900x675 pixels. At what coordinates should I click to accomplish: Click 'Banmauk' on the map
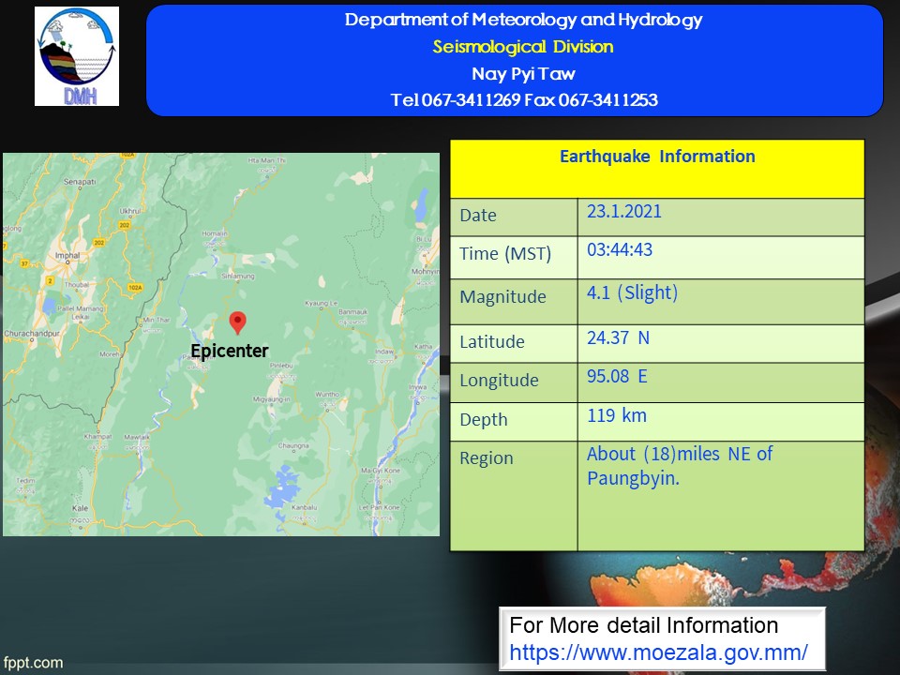(x=353, y=311)
